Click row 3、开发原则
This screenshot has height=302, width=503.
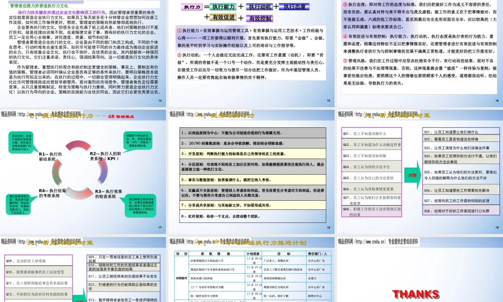[x=253, y=154]
